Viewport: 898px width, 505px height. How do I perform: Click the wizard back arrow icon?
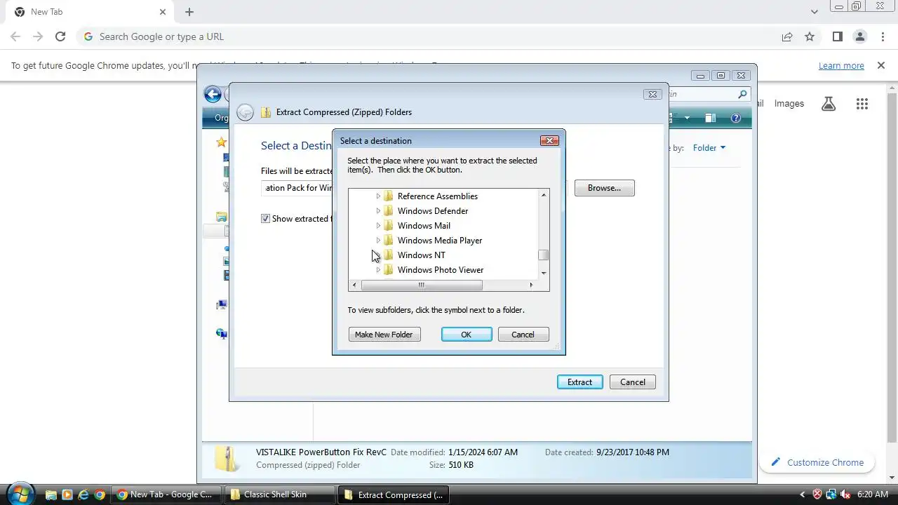coord(245,112)
